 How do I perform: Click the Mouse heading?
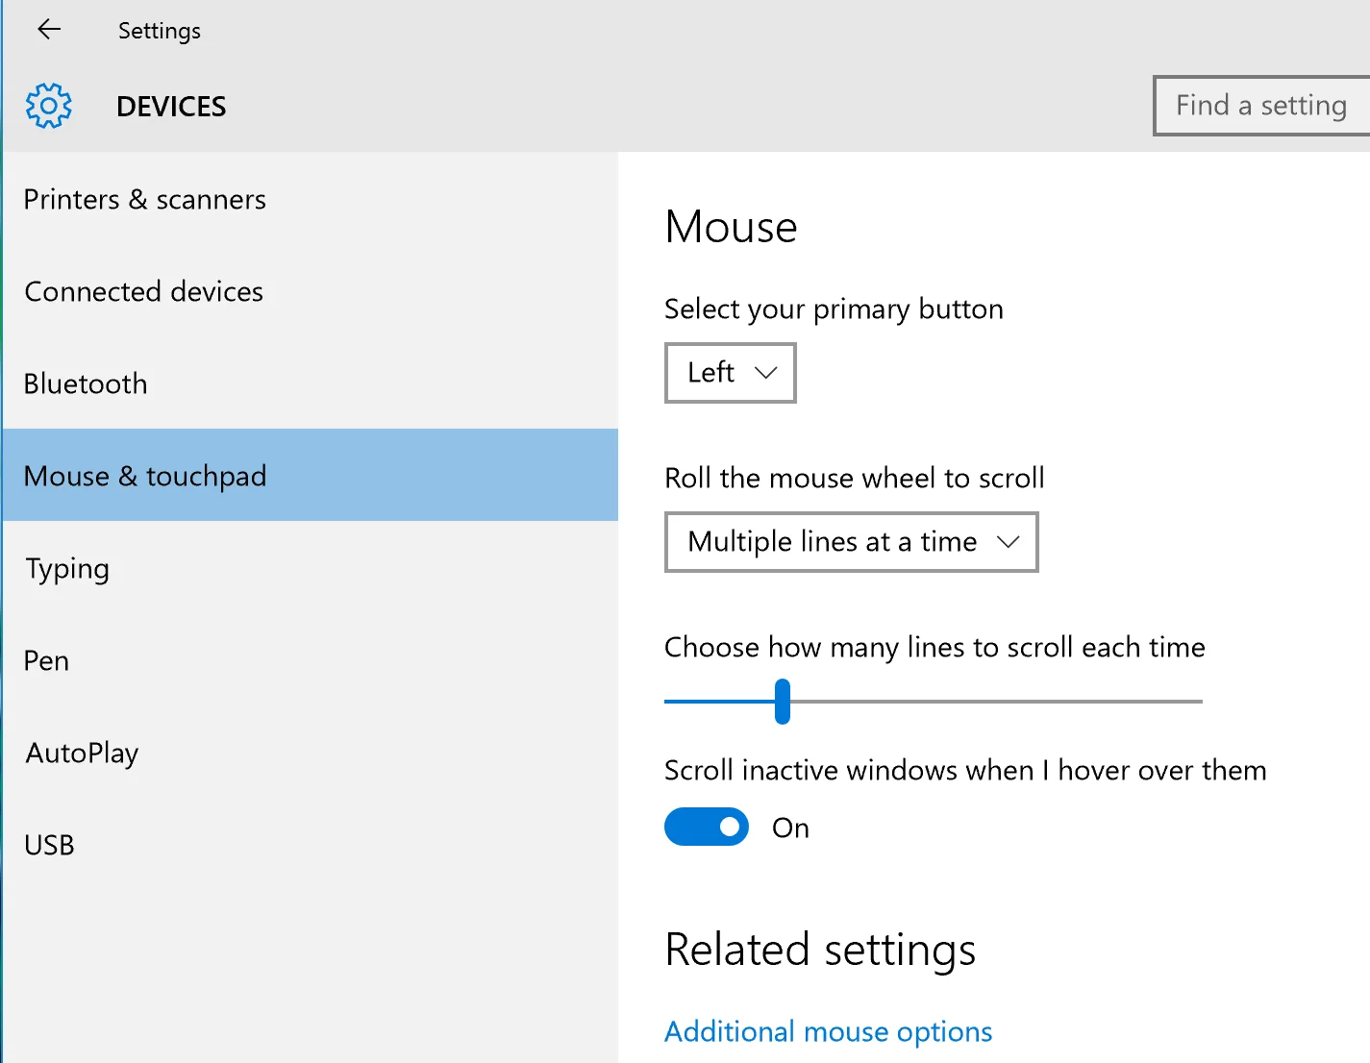731,228
